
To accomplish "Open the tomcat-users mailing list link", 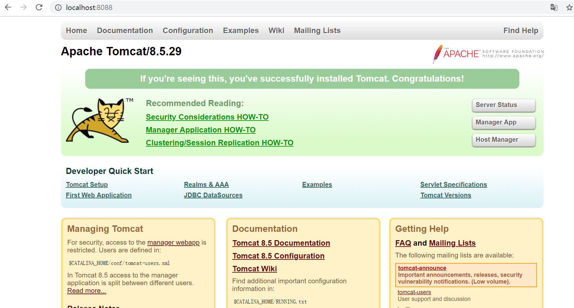I will point(414,292).
